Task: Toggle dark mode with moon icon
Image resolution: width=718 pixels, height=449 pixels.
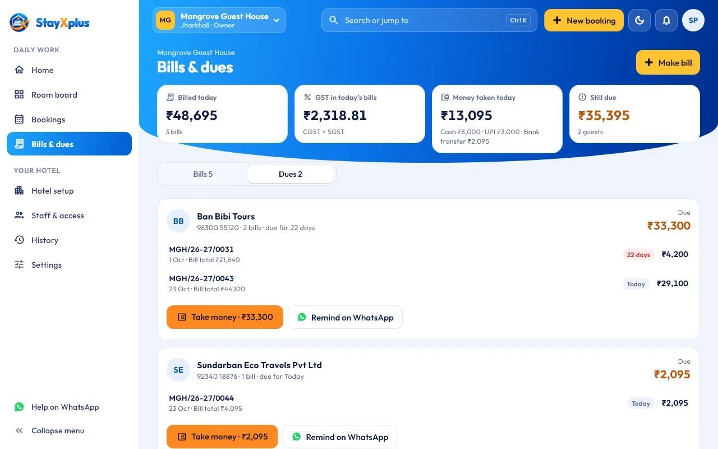Action: (x=639, y=20)
